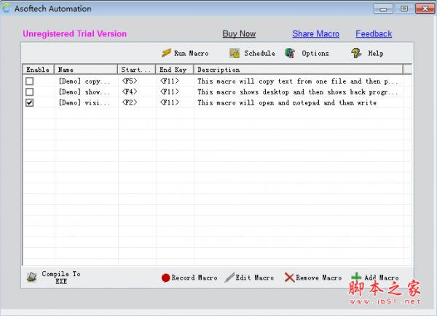
Task: Open the Feedback link
Action: coord(374,34)
